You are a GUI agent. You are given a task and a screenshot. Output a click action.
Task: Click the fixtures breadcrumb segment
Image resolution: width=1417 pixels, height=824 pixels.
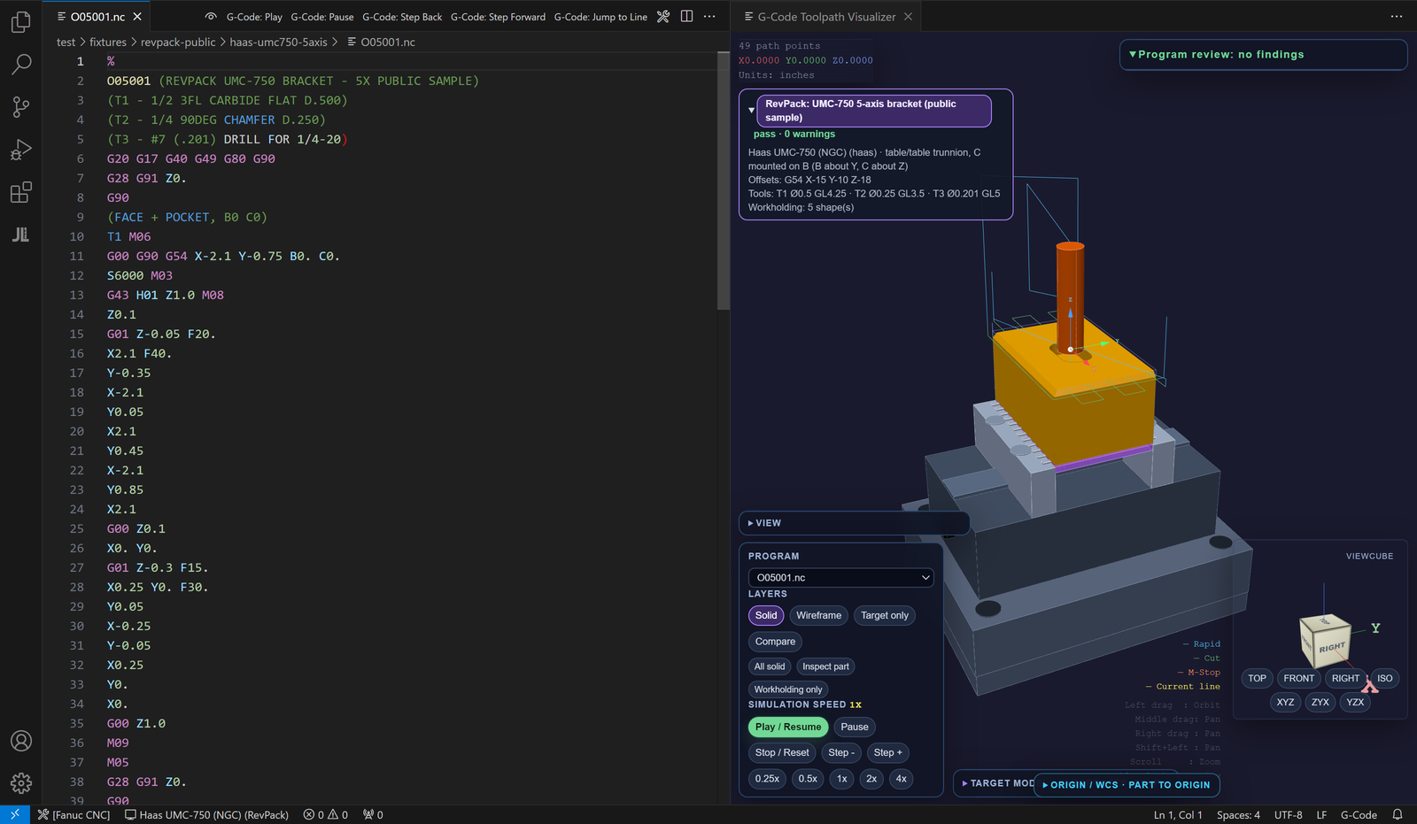pos(108,42)
